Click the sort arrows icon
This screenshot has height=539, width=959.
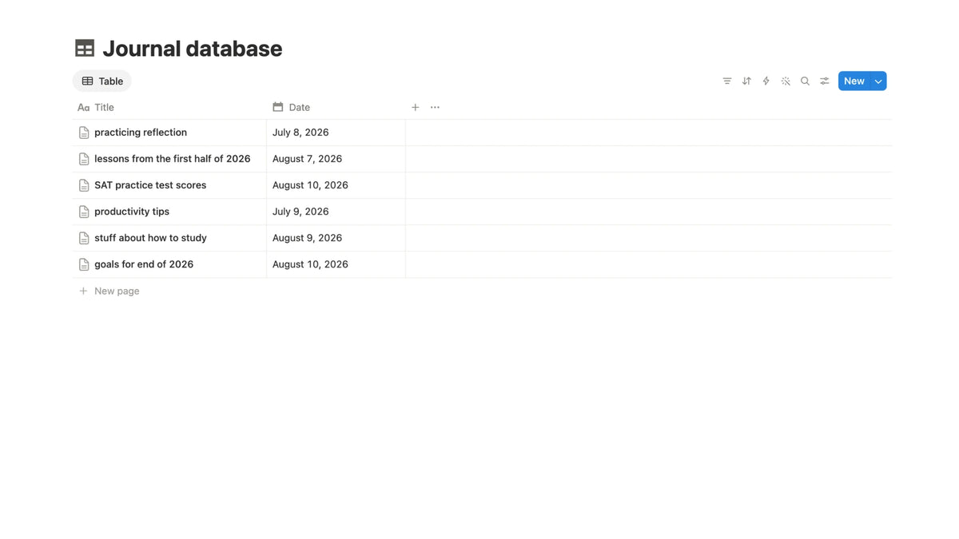pyautogui.click(x=746, y=81)
